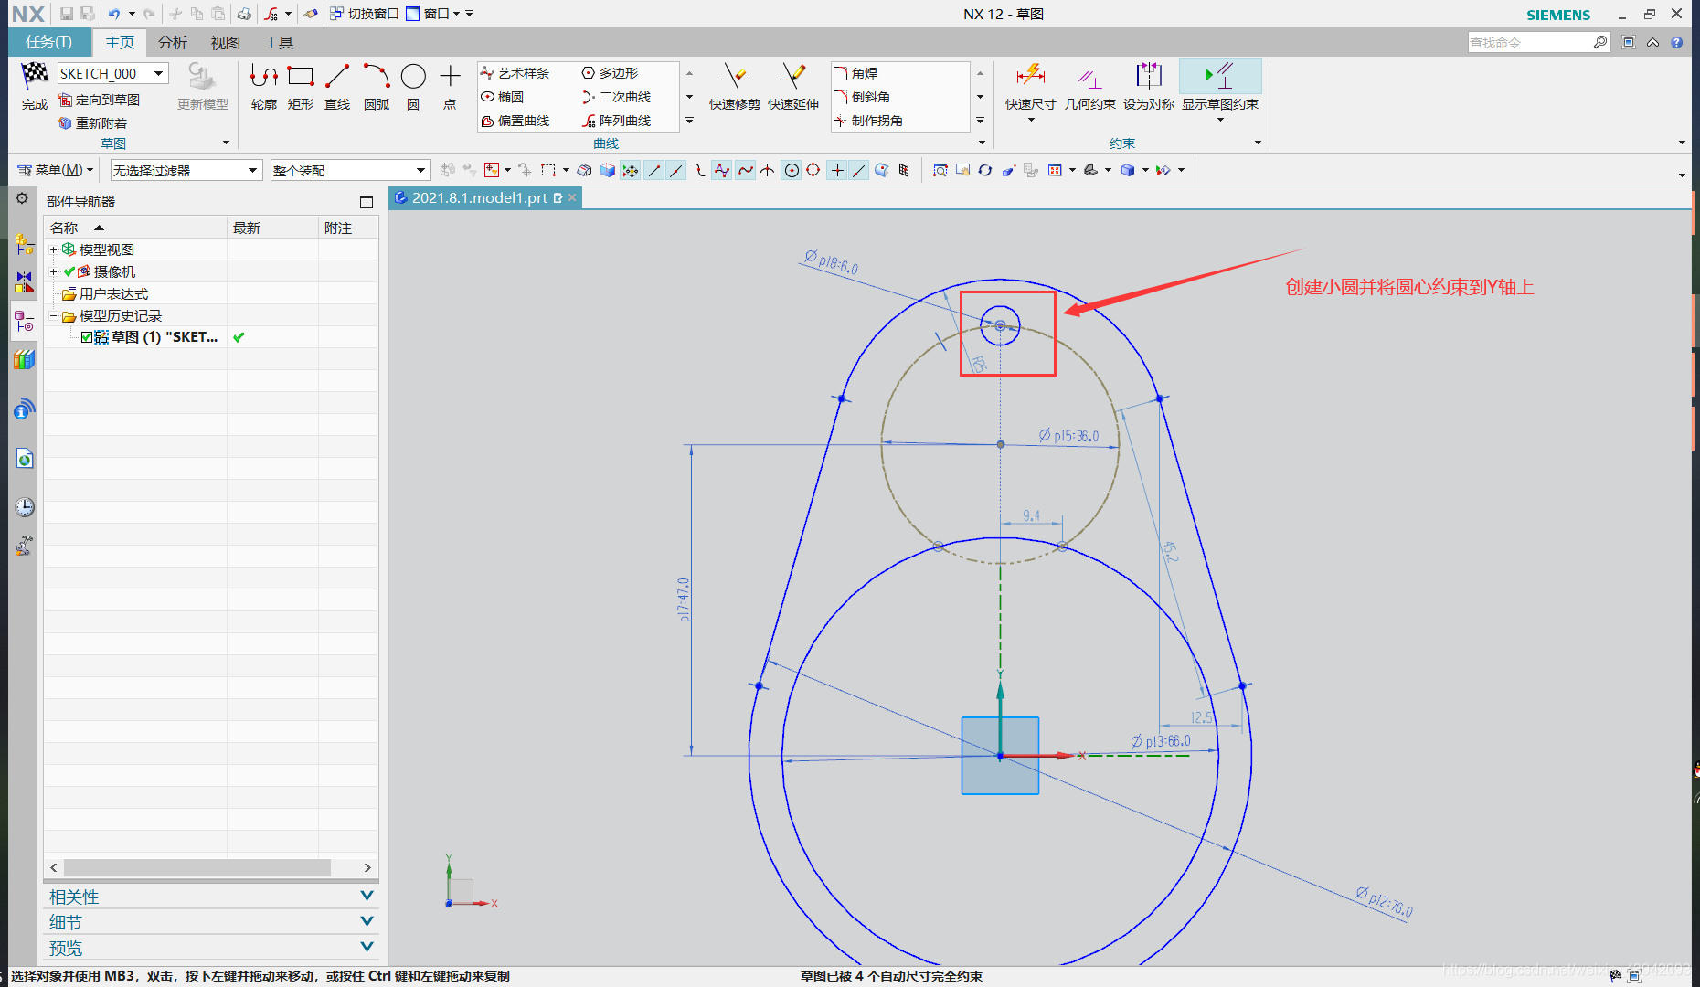Click the Part Navigator horizontal scrollbar
This screenshot has height=987, width=1700.
pyautogui.click(x=197, y=867)
